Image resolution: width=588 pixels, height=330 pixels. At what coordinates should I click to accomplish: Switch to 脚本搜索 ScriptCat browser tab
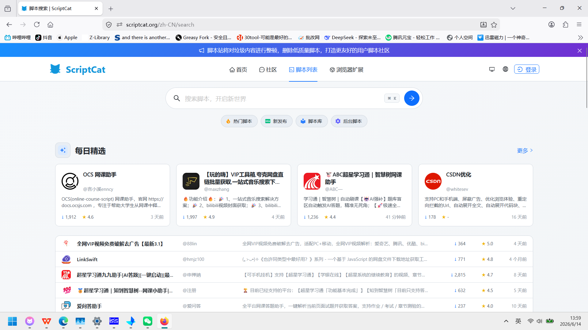pyautogui.click(x=60, y=9)
